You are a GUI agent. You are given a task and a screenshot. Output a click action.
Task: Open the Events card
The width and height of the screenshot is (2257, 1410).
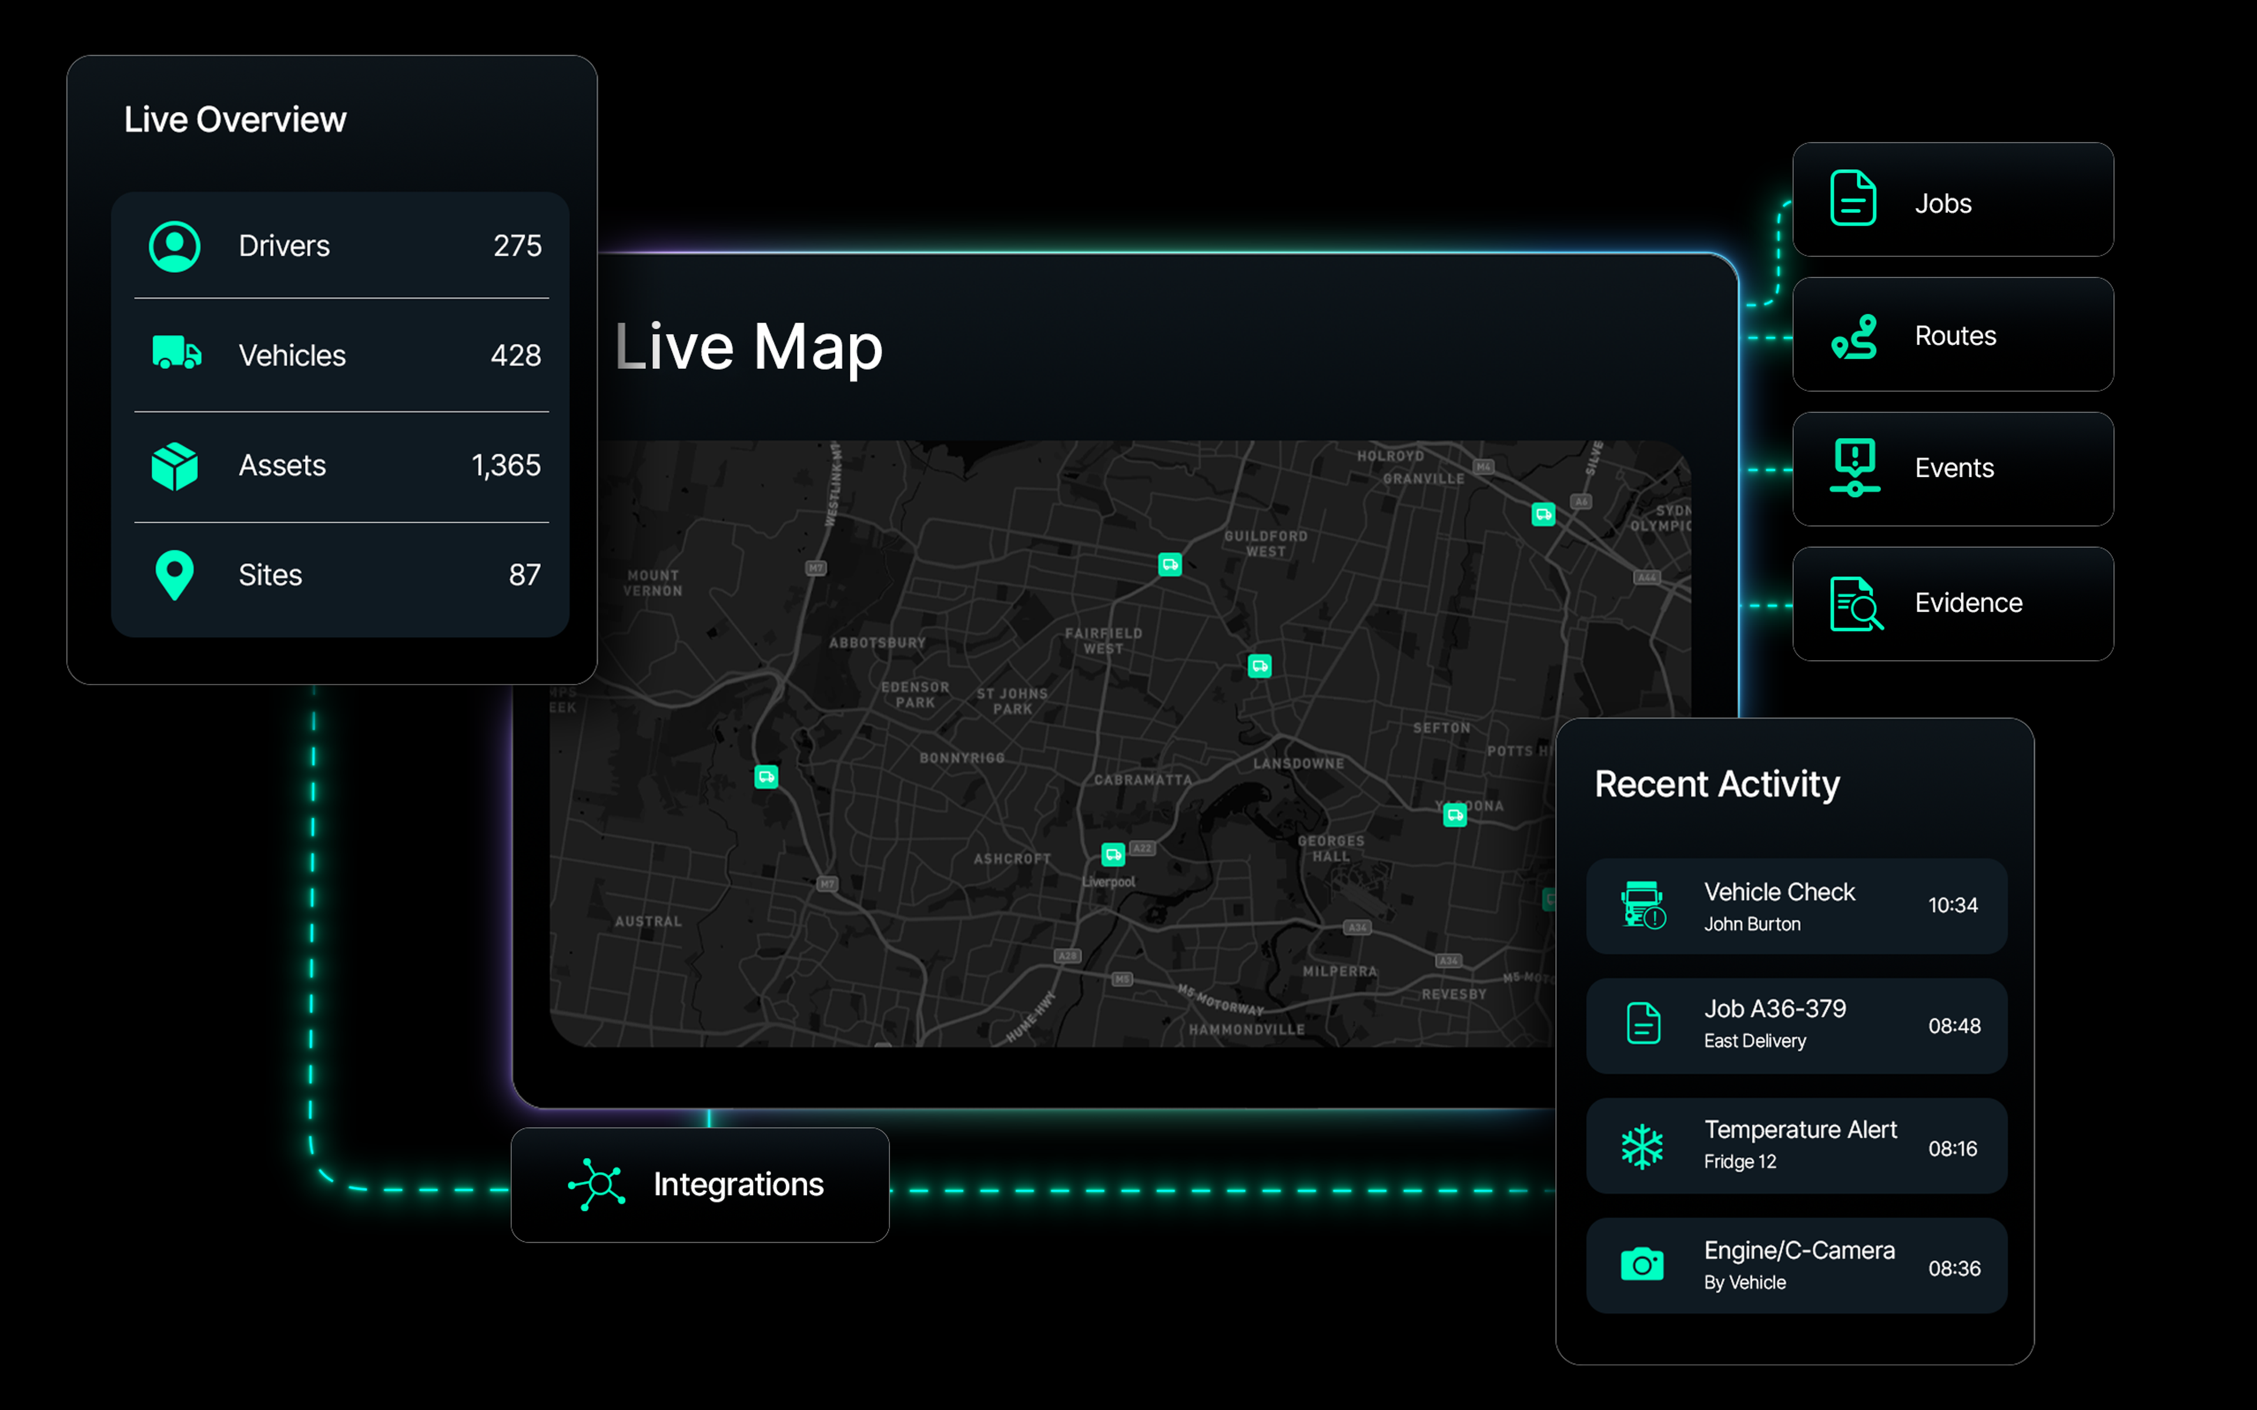point(1953,469)
